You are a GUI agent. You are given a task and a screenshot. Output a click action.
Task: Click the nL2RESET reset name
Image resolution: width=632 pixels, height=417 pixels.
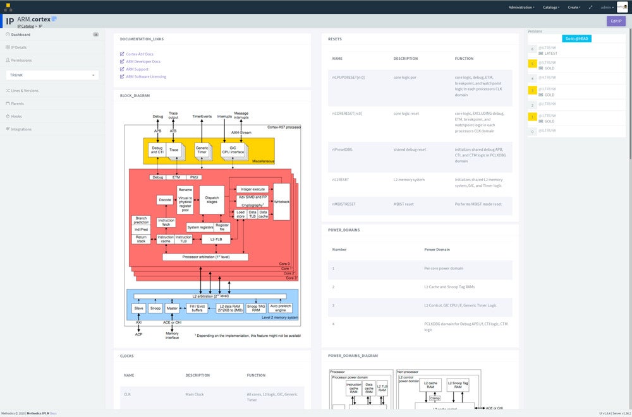(x=341, y=180)
